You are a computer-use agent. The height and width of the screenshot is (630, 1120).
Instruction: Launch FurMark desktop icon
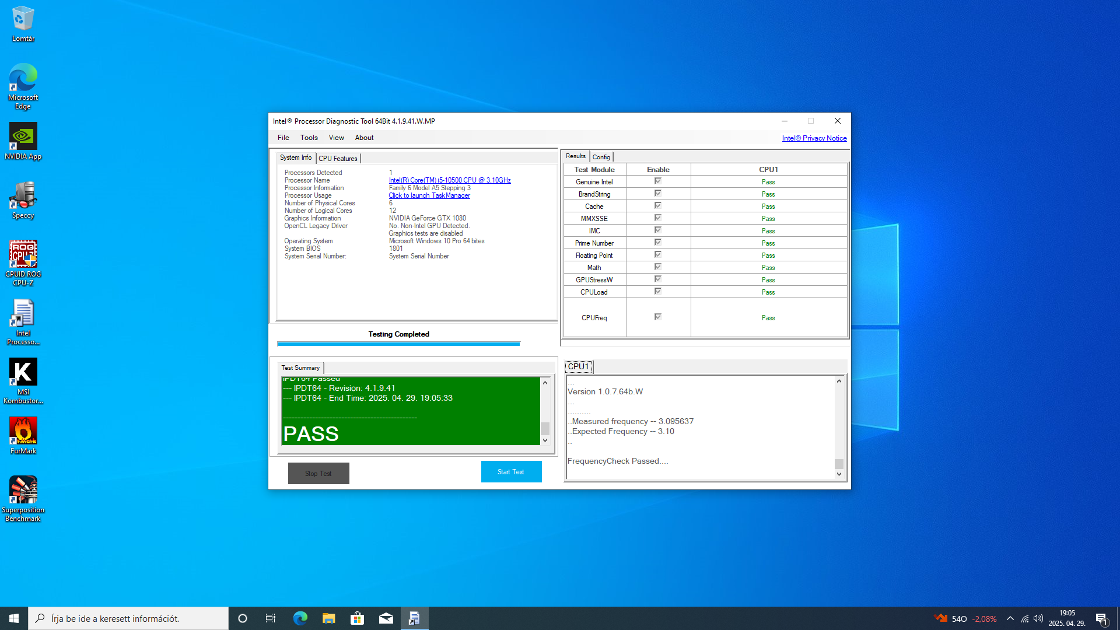23,436
